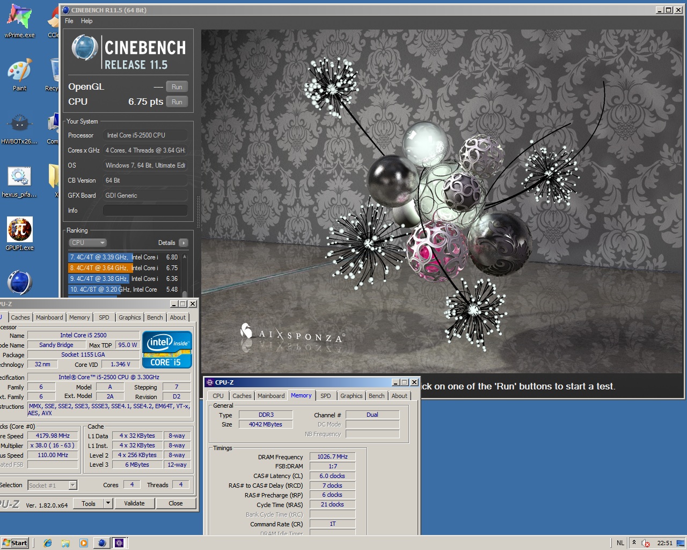Image resolution: width=687 pixels, height=550 pixels.
Task: Open Windows Explorer from the taskbar
Action: coord(65,543)
